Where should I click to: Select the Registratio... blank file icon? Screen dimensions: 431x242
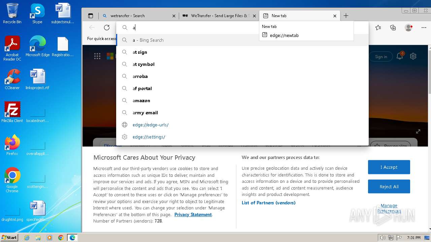63,46
